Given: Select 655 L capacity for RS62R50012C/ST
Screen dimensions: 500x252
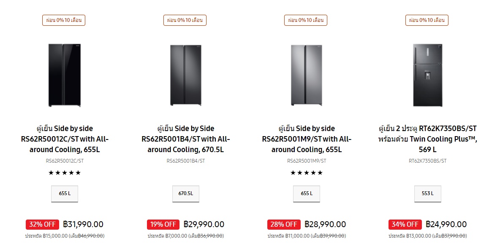Looking at the screenshot, I should [x=65, y=193].
